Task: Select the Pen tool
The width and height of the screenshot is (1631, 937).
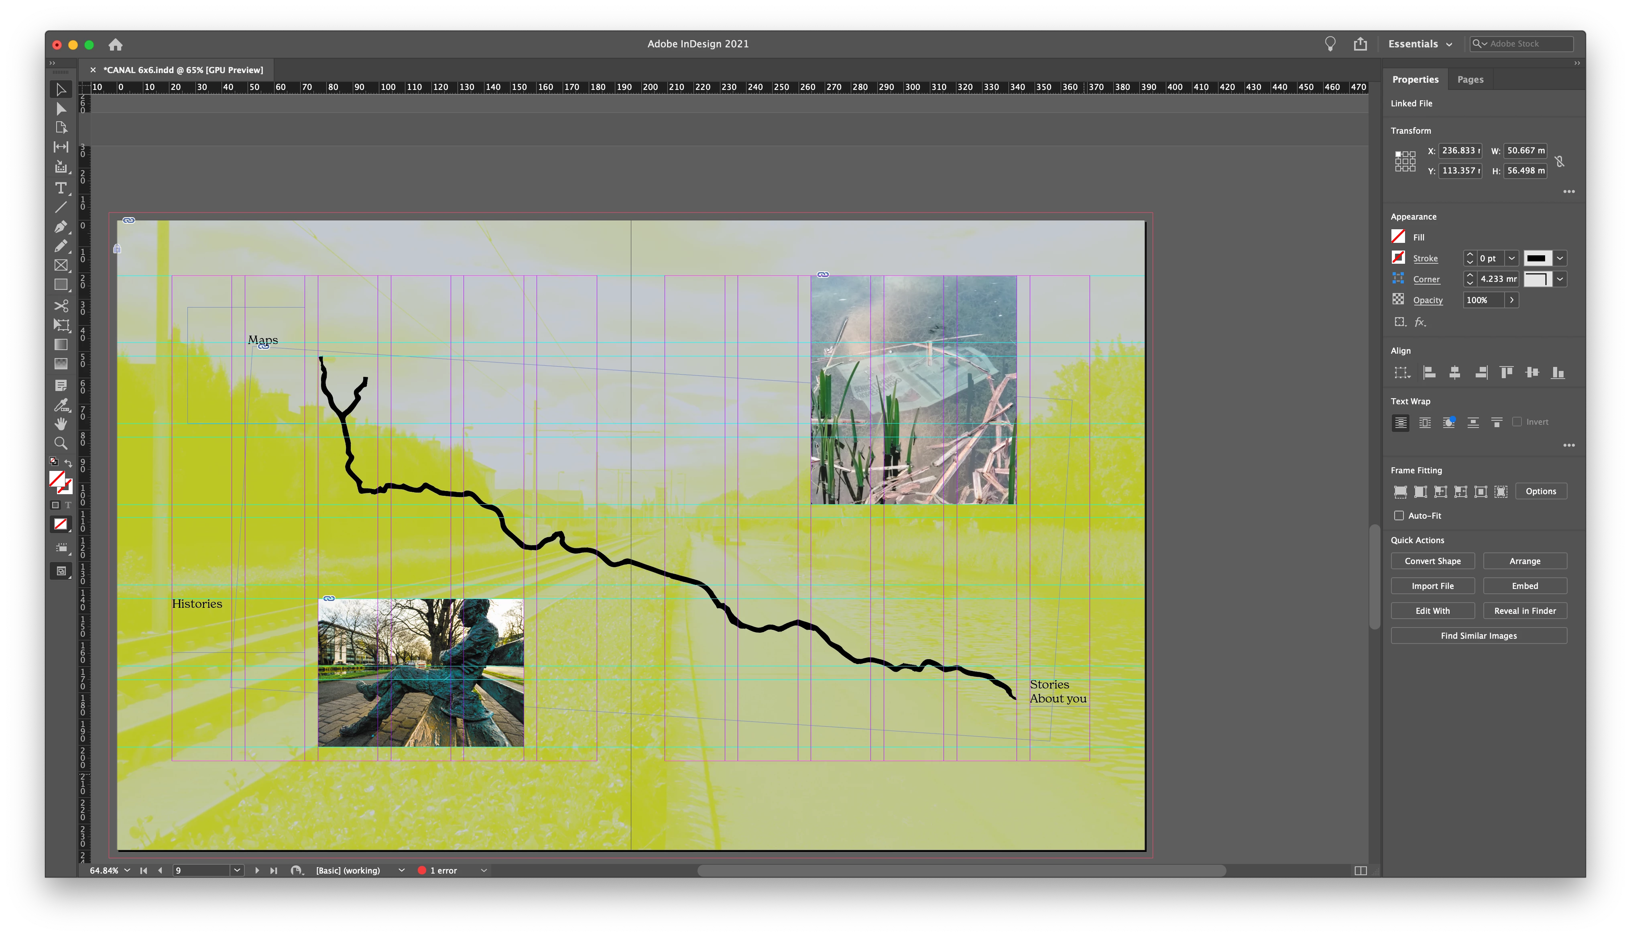Action: [x=61, y=226]
